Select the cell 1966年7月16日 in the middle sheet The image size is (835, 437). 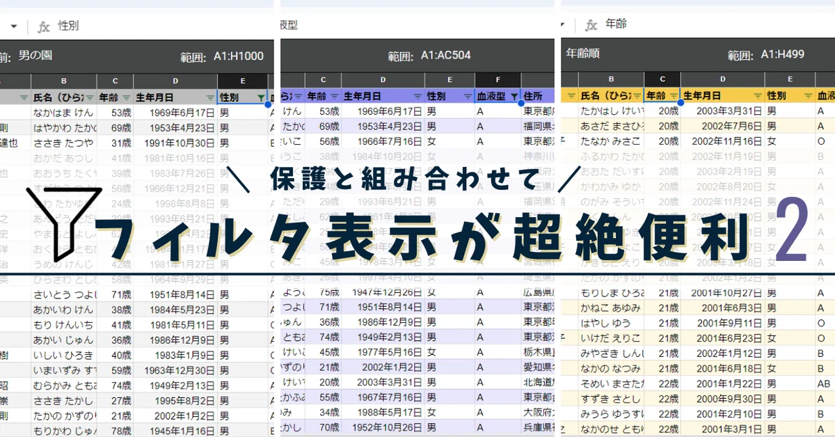pos(383,141)
